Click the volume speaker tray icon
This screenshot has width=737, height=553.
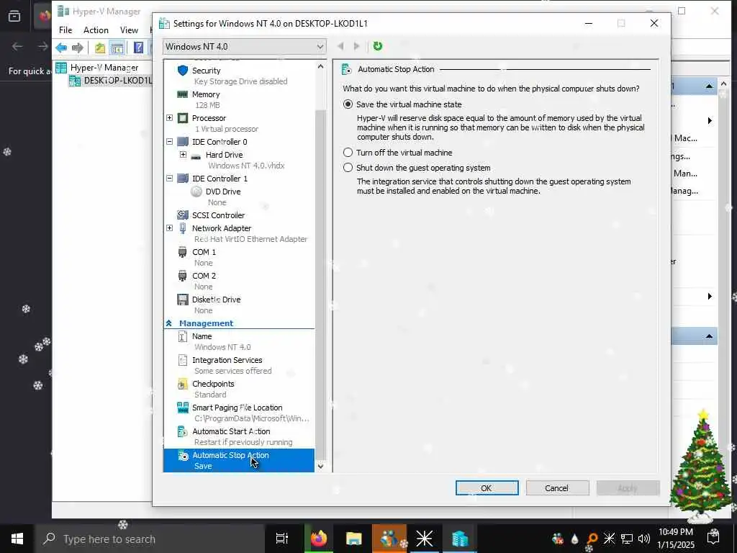coord(644,539)
